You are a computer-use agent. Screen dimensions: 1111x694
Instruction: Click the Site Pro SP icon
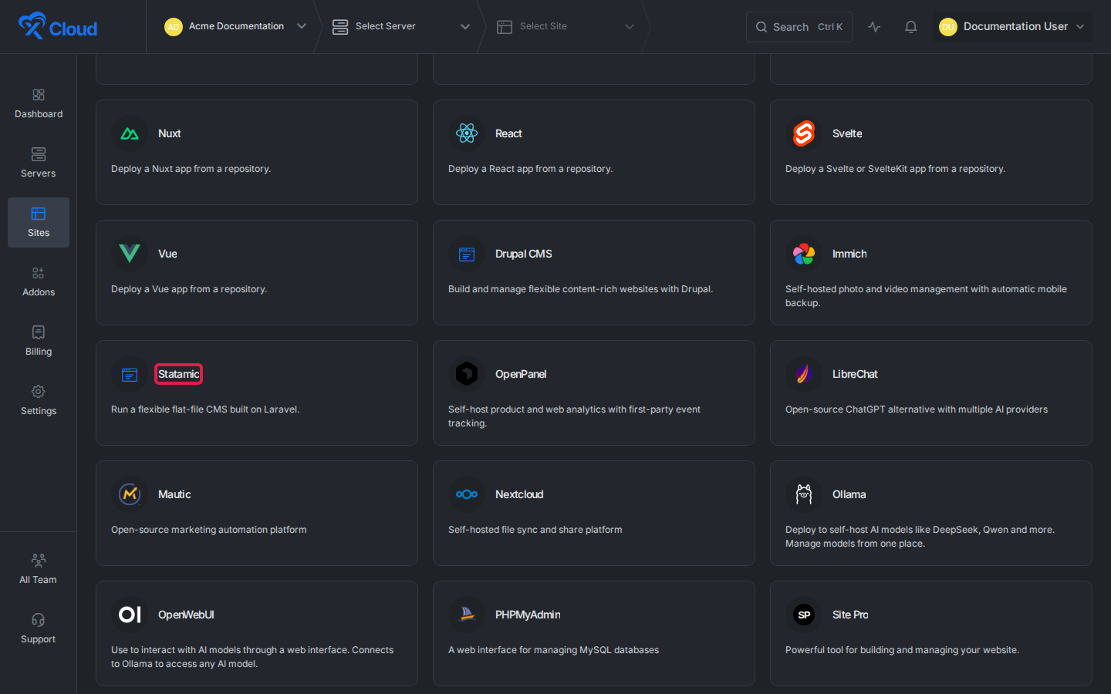tap(804, 615)
